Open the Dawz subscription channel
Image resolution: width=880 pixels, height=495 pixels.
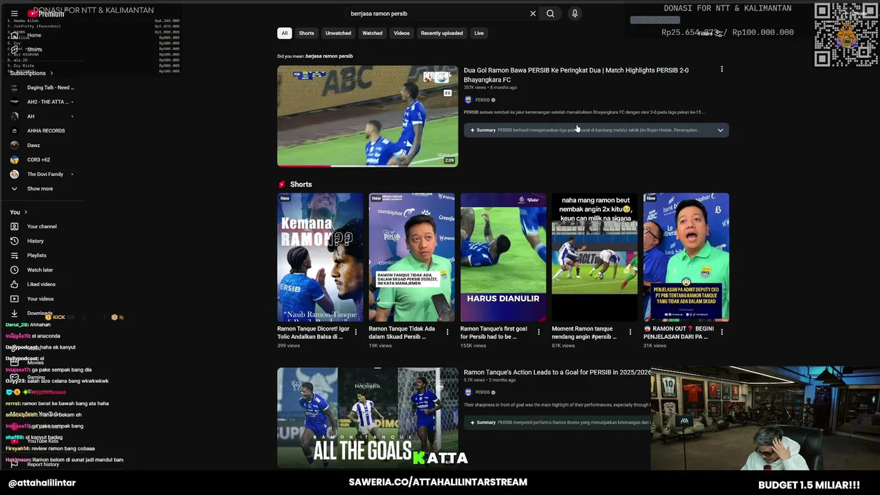pyautogui.click(x=33, y=145)
